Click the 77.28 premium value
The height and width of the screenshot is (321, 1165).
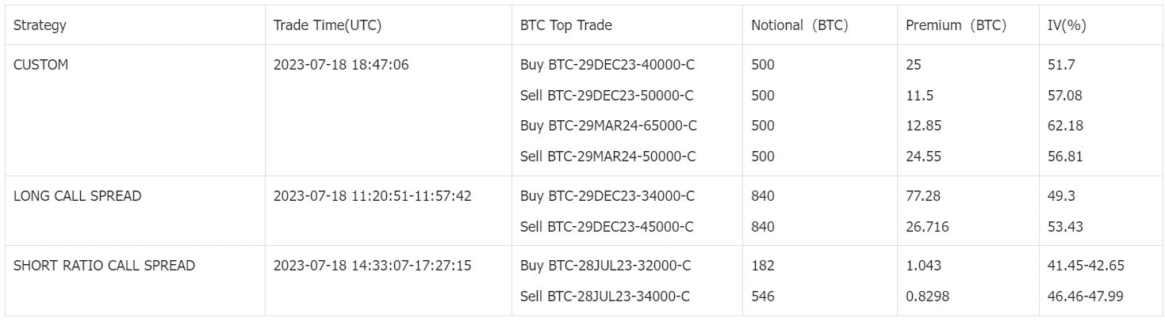point(922,196)
